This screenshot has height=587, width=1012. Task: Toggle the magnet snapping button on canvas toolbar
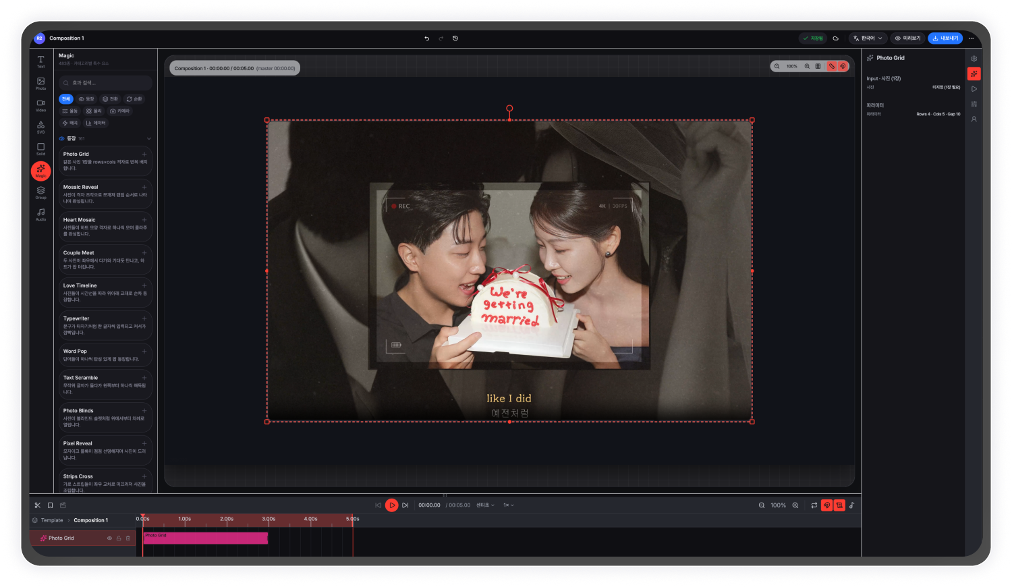843,66
